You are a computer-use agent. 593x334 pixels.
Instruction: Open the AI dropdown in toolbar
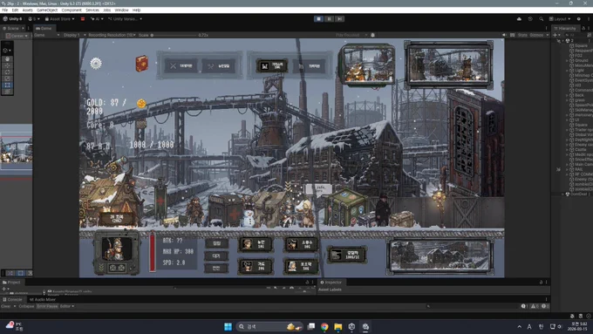(97, 19)
